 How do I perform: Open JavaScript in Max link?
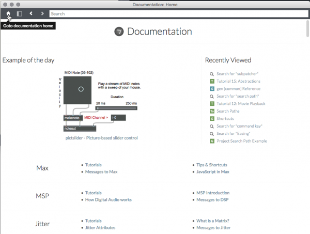[213, 171]
